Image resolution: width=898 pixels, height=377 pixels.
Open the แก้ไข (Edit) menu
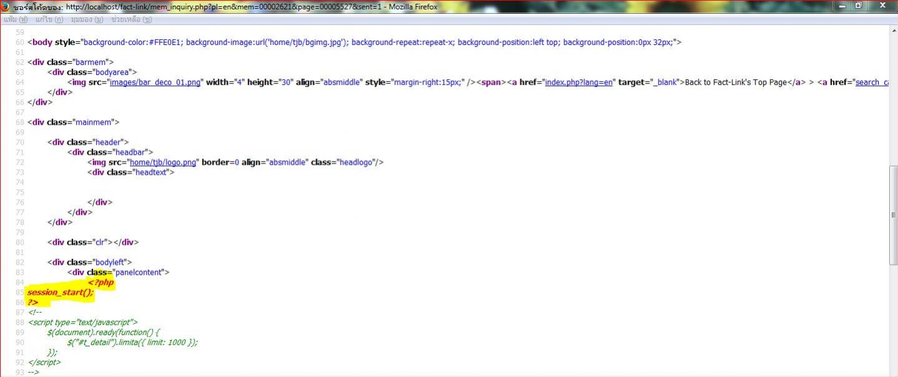pos(49,19)
